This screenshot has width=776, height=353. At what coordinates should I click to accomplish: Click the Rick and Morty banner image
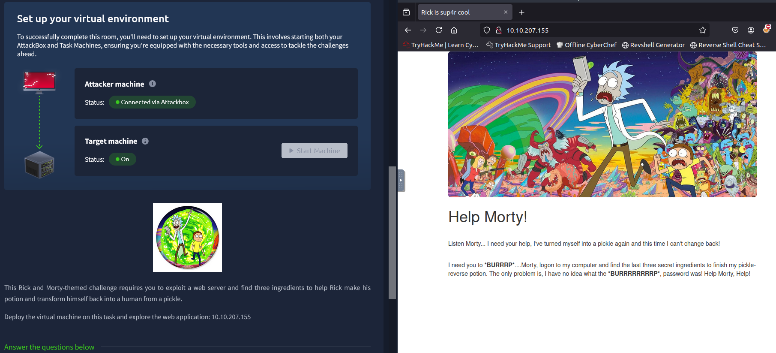click(602, 124)
